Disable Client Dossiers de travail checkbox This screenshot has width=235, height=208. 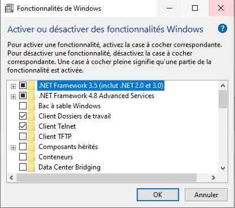pyautogui.click(x=23, y=116)
